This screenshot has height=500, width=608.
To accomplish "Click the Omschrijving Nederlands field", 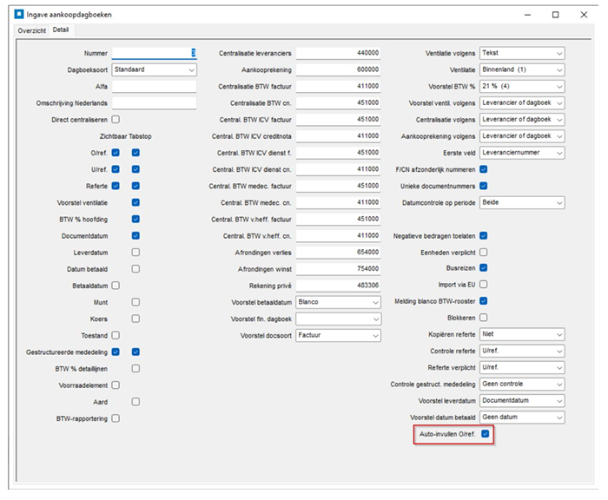I will [x=155, y=103].
